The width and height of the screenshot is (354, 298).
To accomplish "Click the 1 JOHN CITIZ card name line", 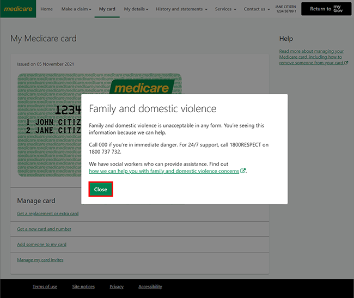I will click(53, 122).
